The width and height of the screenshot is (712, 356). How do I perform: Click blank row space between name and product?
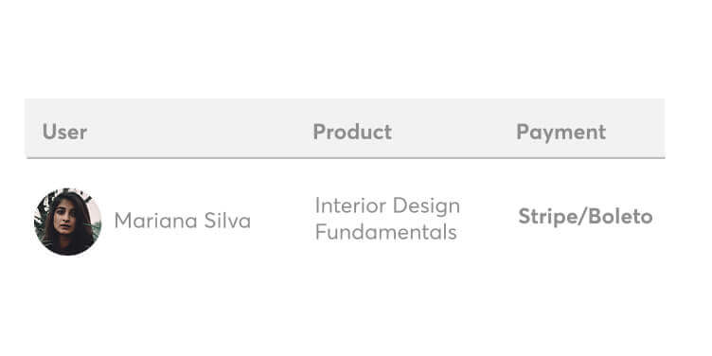click(x=282, y=222)
